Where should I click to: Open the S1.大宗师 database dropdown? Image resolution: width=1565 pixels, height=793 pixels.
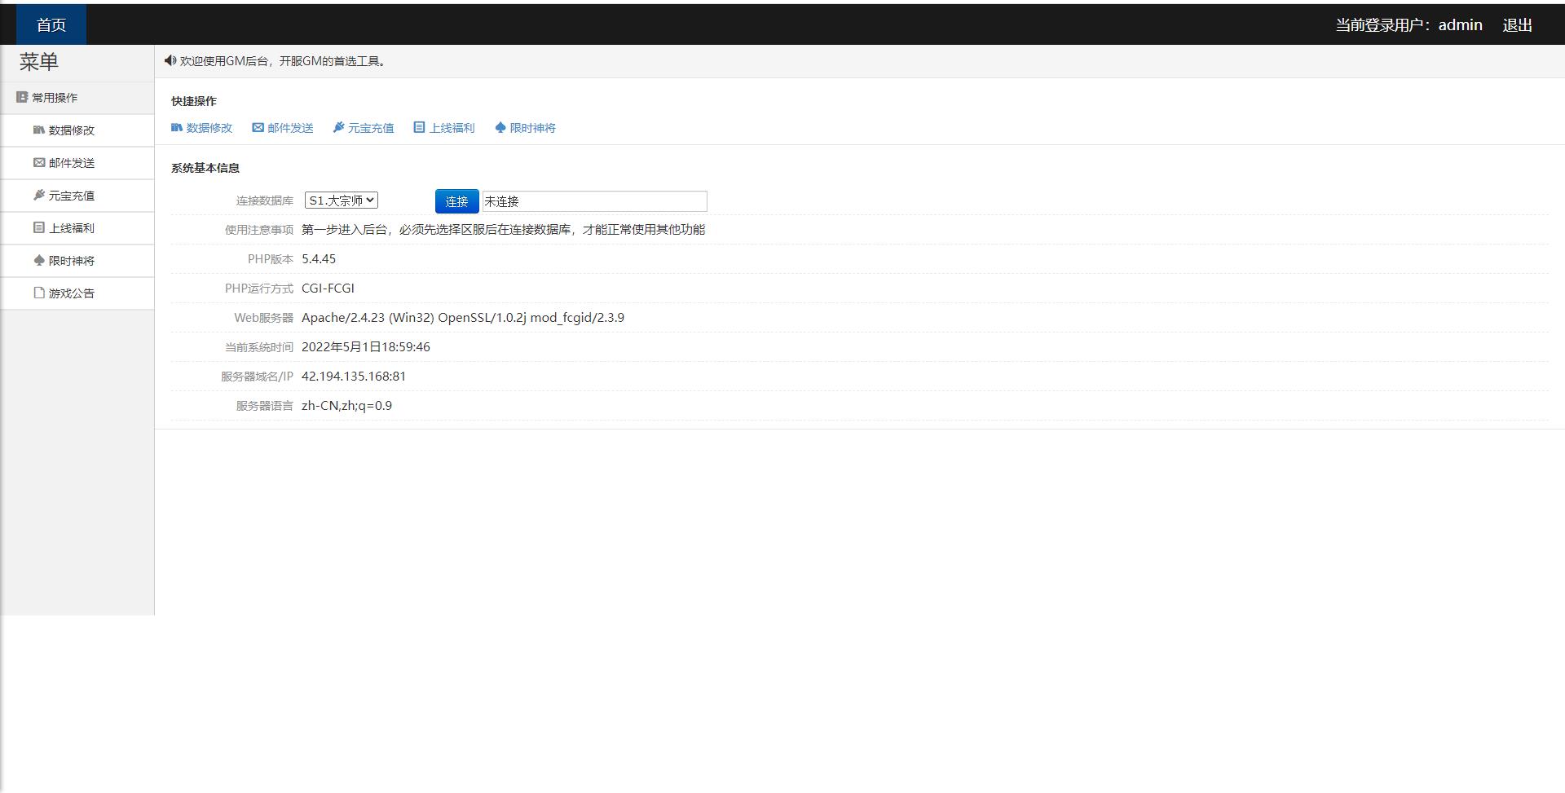[342, 200]
